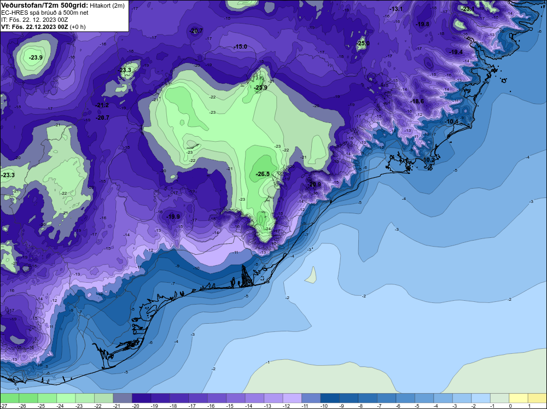Viewport: 547px width, 409px height.
Task: Click the -26.5 minimum temperature label
Action: pyautogui.click(x=263, y=174)
